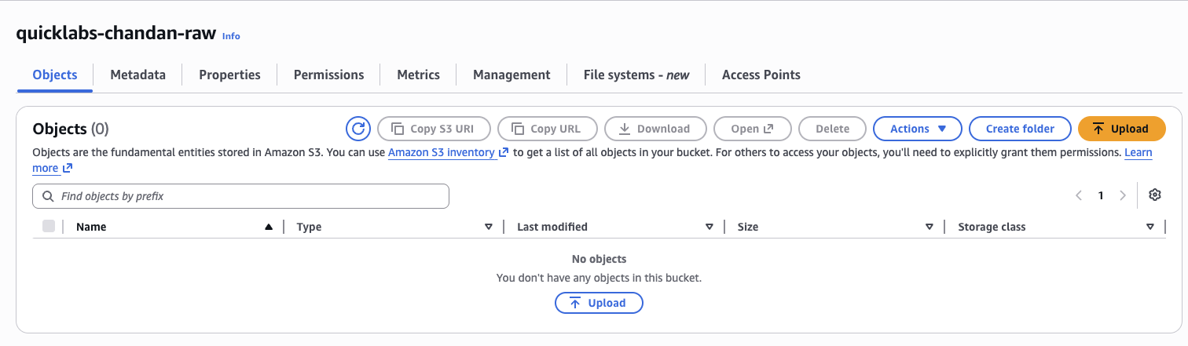Click Upload button below No objects

click(x=599, y=303)
